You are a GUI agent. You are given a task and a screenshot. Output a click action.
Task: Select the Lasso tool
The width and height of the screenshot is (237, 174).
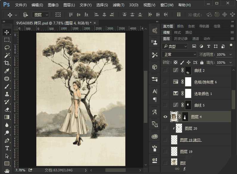[7, 47]
